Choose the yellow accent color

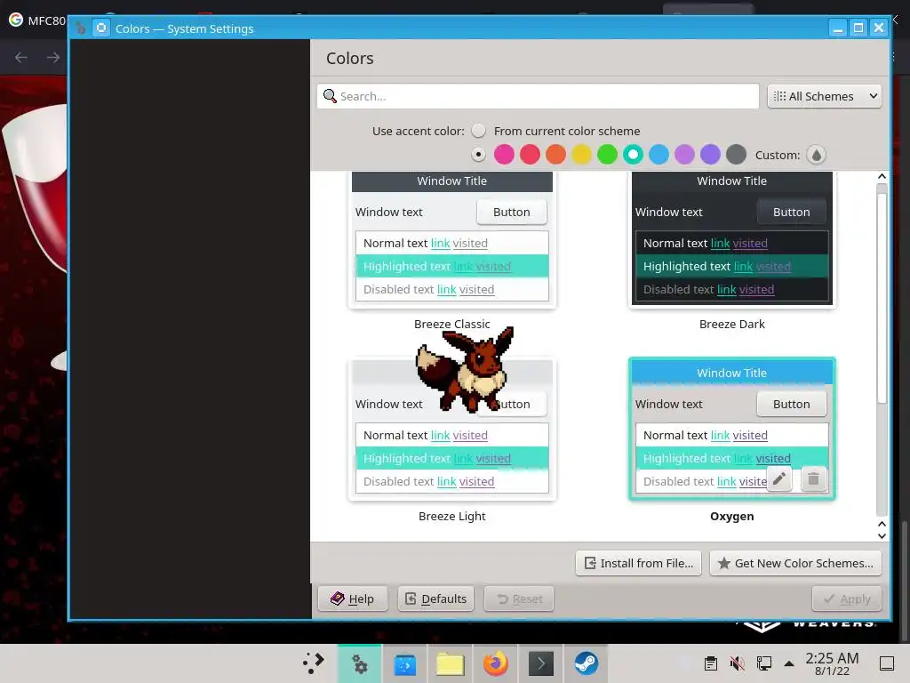(x=581, y=155)
